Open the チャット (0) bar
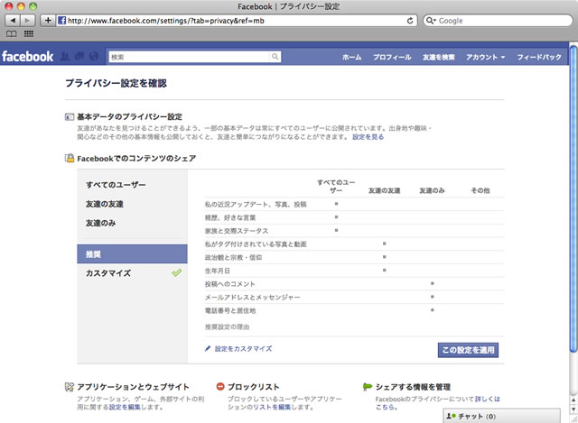The height and width of the screenshot is (423, 578). point(501,416)
